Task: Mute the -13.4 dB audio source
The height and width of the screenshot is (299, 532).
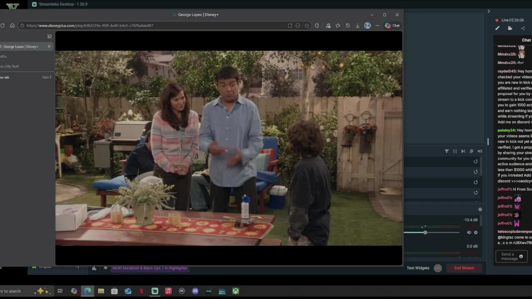Action: pyautogui.click(x=469, y=233)
